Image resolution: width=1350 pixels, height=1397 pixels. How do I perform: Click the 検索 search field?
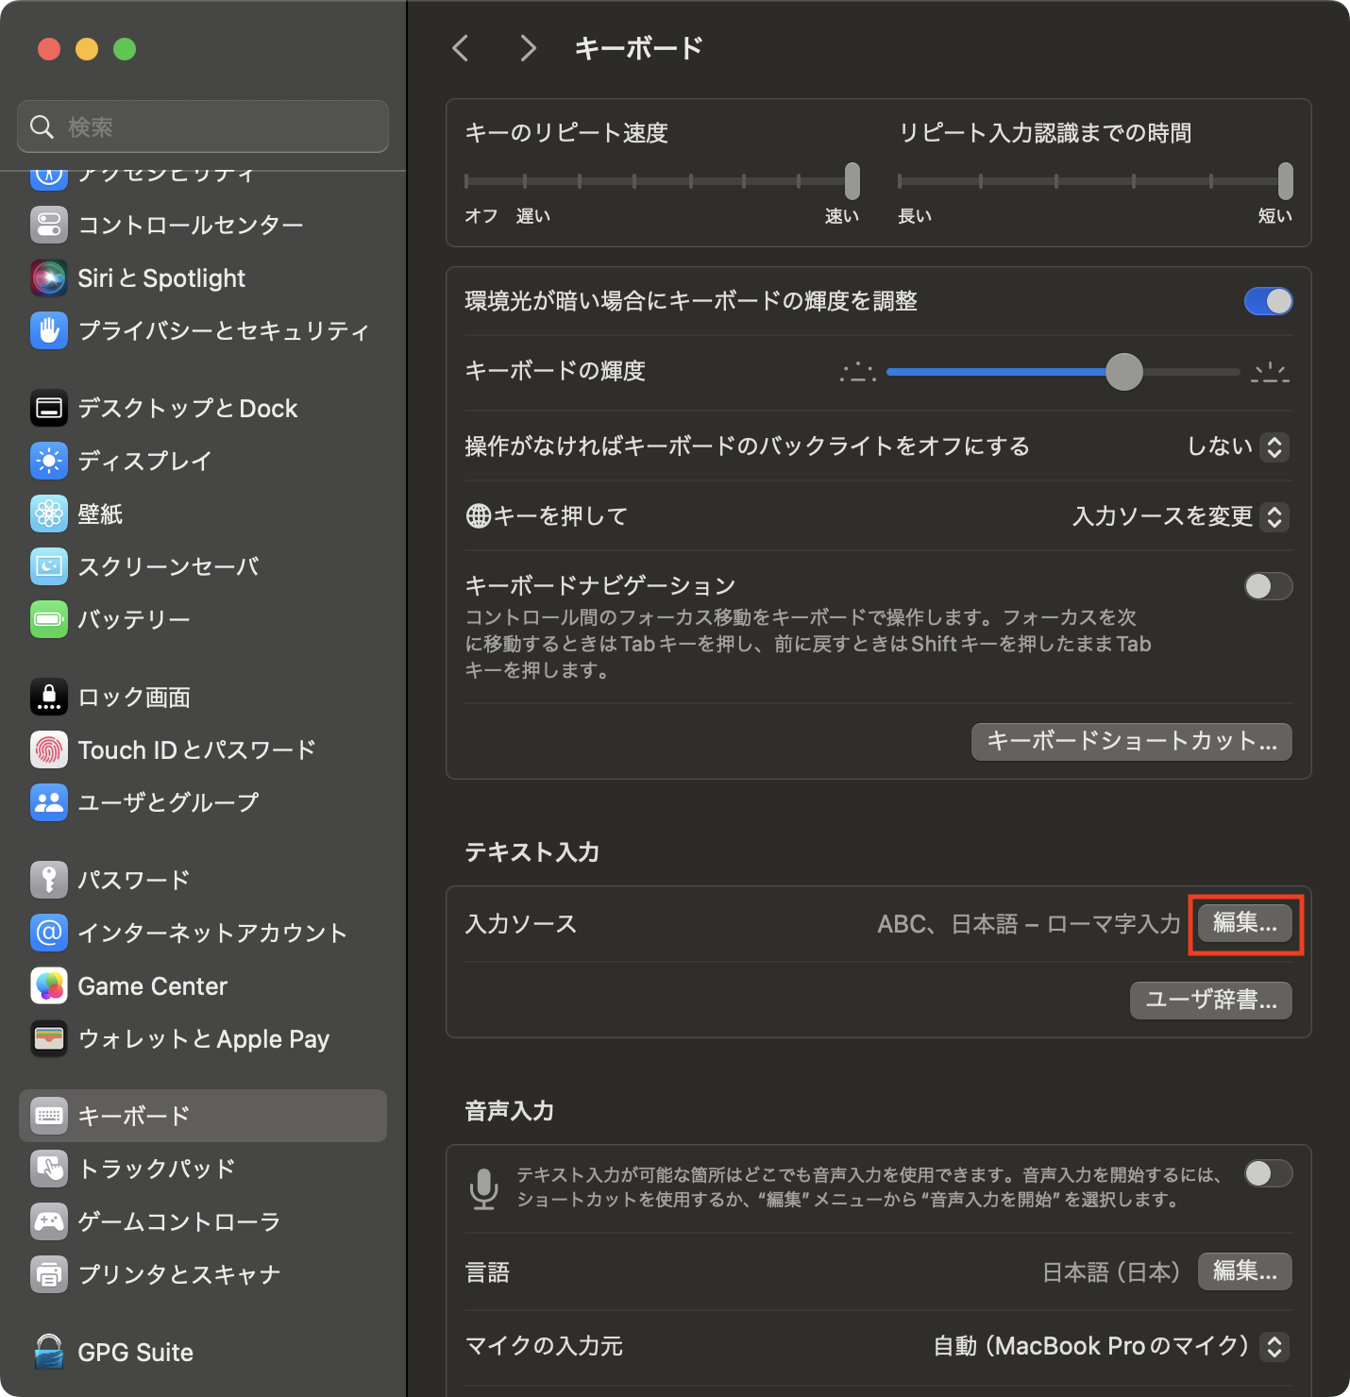(x=203, y=126)
